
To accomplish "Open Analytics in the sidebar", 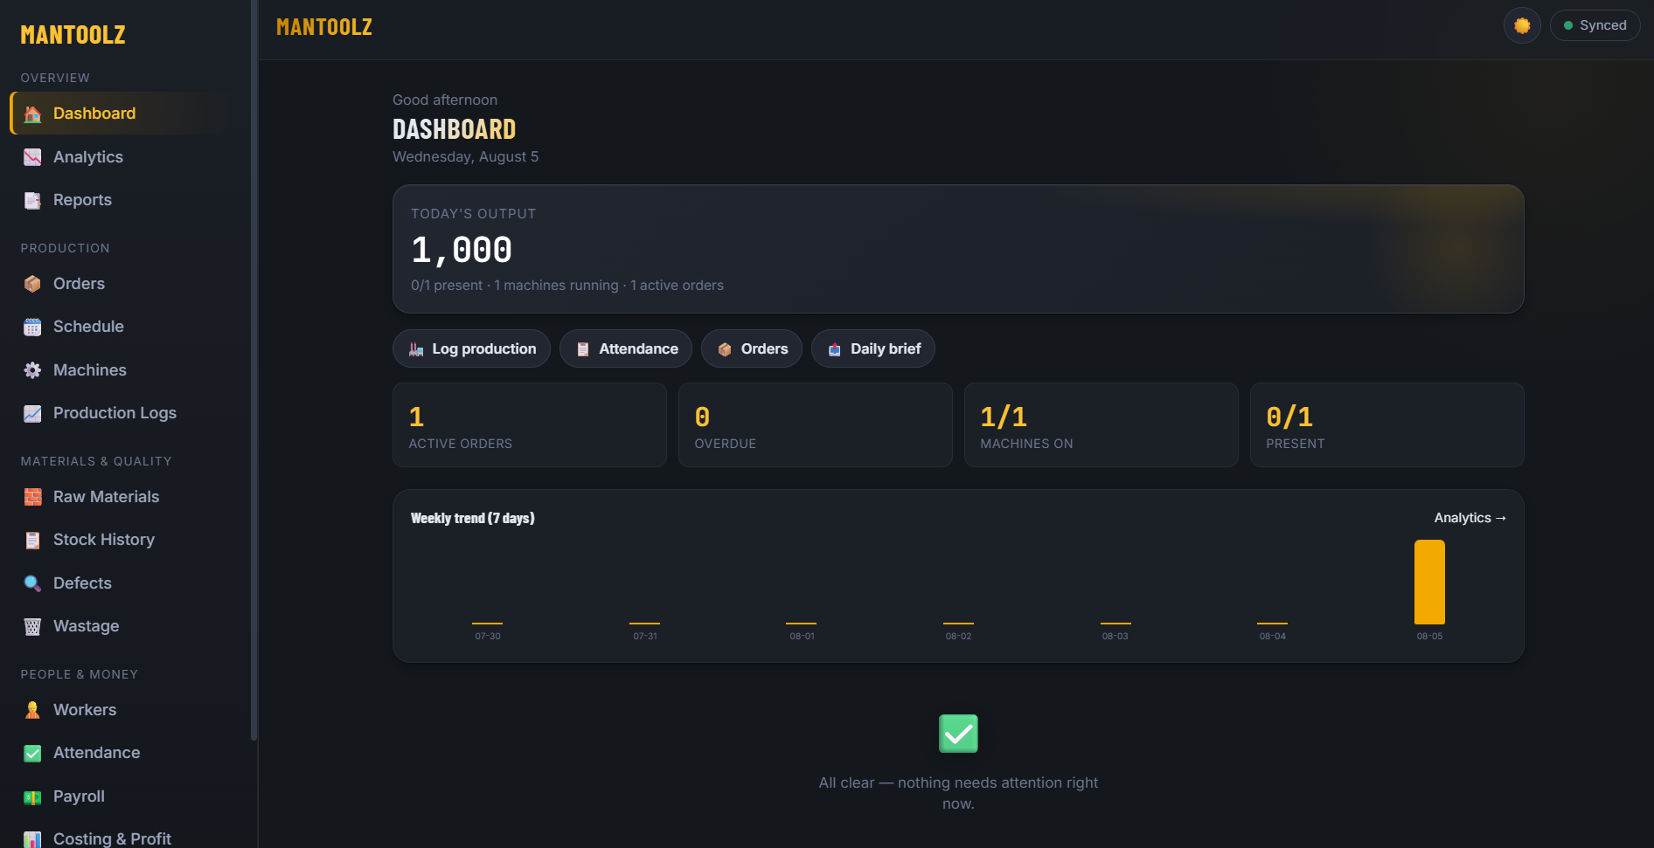I will (123, 157).
